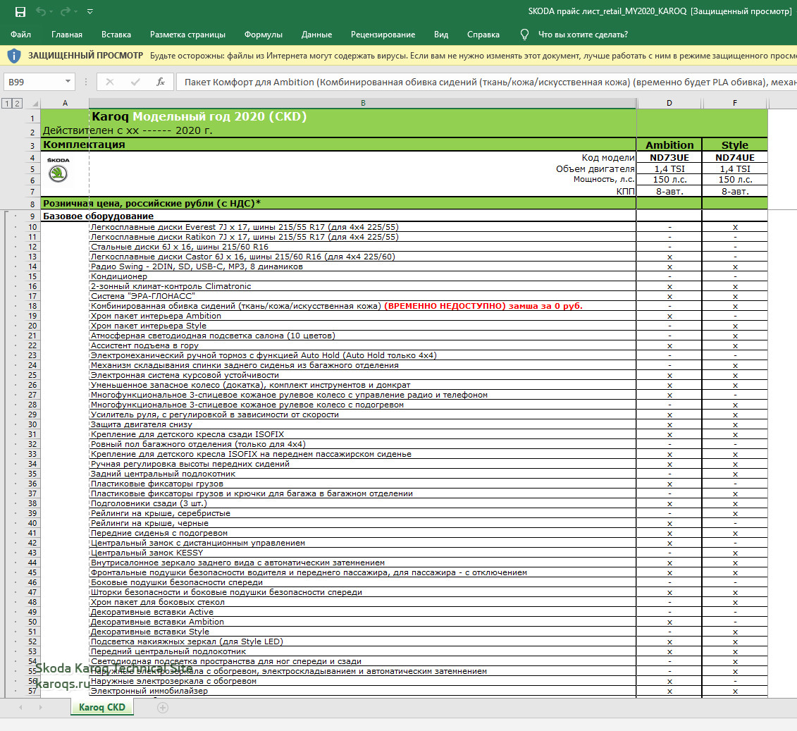The height and width of the screenshot is (731, 797).
Task: Click the 'ND74UE' model code cell
Action: (734, 158)
